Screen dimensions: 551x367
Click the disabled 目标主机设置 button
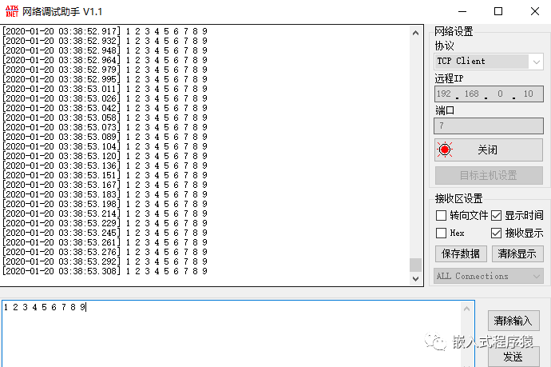(x=489, y=175)
